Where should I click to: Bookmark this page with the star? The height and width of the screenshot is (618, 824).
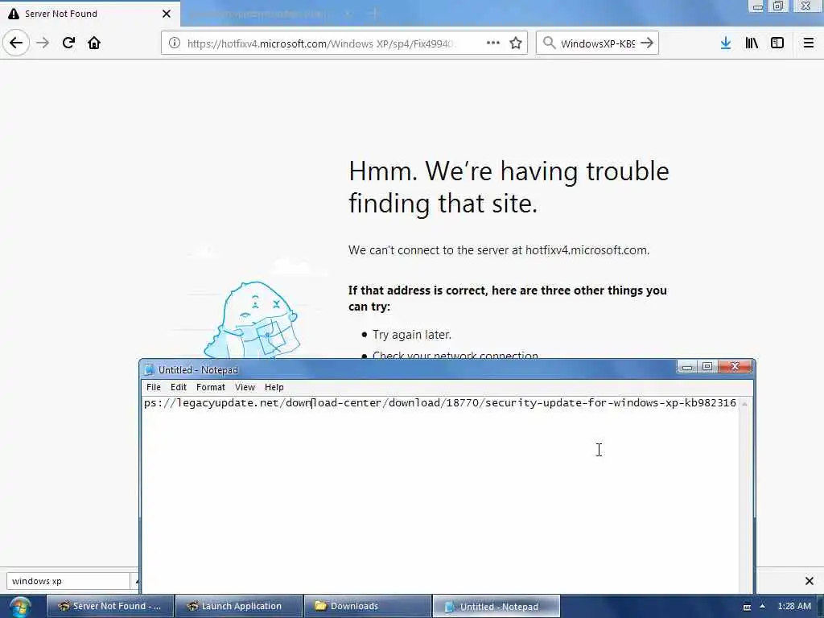tap(516, 43)
